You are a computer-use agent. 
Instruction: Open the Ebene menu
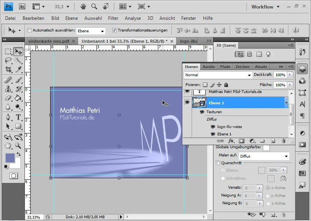point(72,18)
